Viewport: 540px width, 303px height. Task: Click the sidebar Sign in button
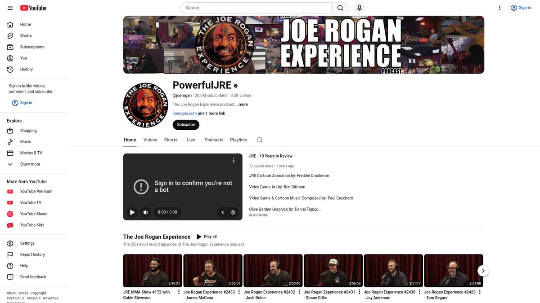(22, 103)
